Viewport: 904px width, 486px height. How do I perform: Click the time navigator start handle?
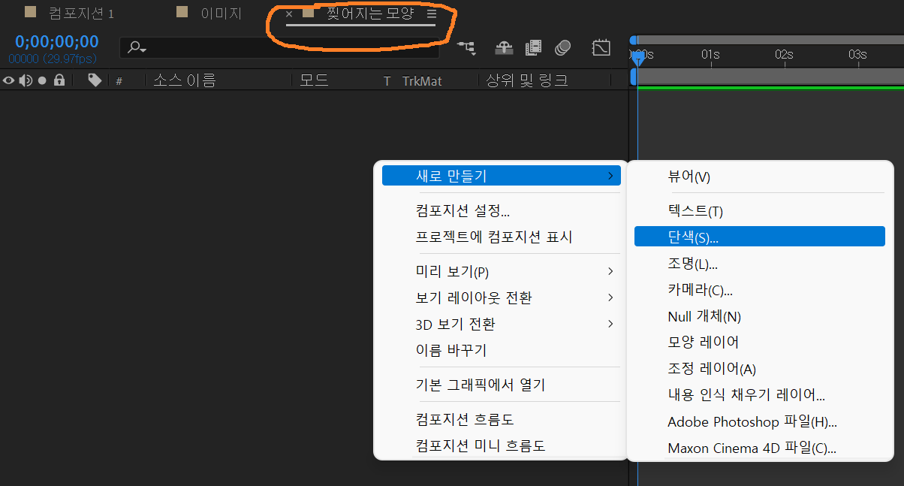tap(633, 40)
